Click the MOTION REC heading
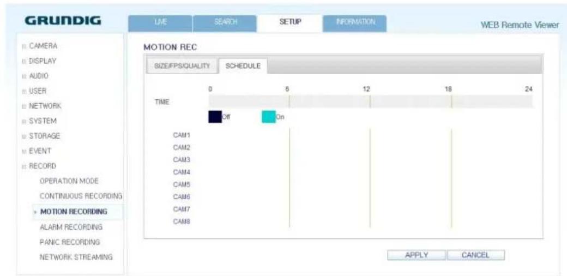Image resolution: width=567 pixels, height=276 pixels. (x=170, y=47)
